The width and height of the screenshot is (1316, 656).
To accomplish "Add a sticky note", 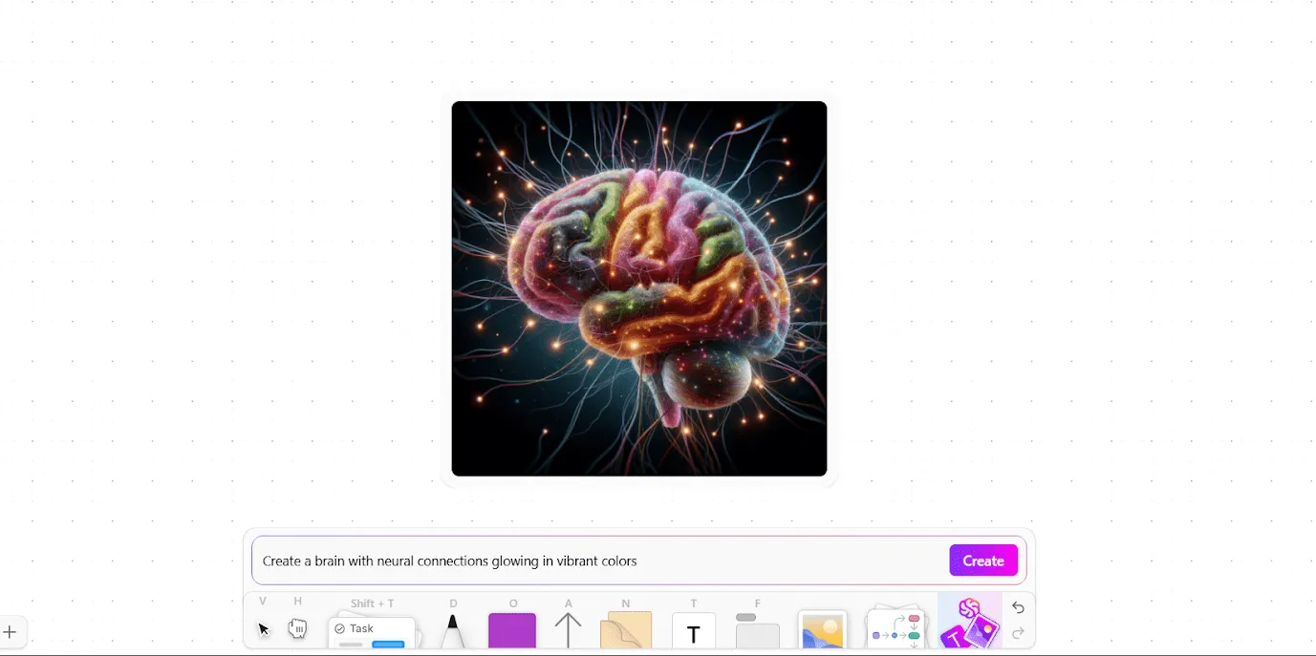I will tap(626, 630).
